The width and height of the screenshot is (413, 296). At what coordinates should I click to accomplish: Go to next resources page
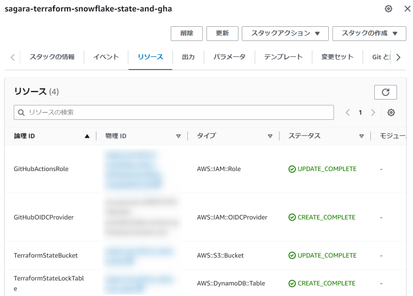pyautogui.click(x=373, y=112)
